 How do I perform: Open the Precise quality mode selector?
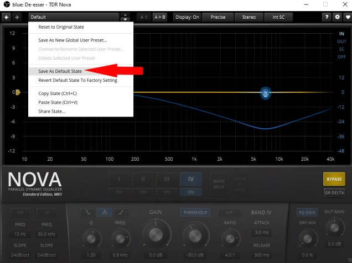coord(218,17)
